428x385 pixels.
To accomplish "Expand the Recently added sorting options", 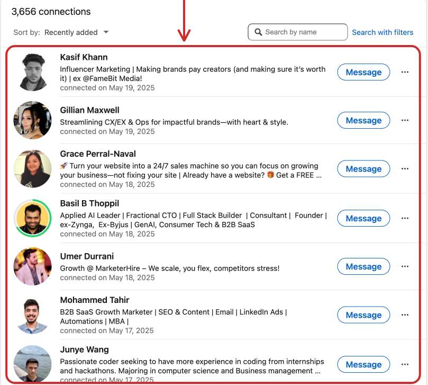I will click(x=106, y=32).
